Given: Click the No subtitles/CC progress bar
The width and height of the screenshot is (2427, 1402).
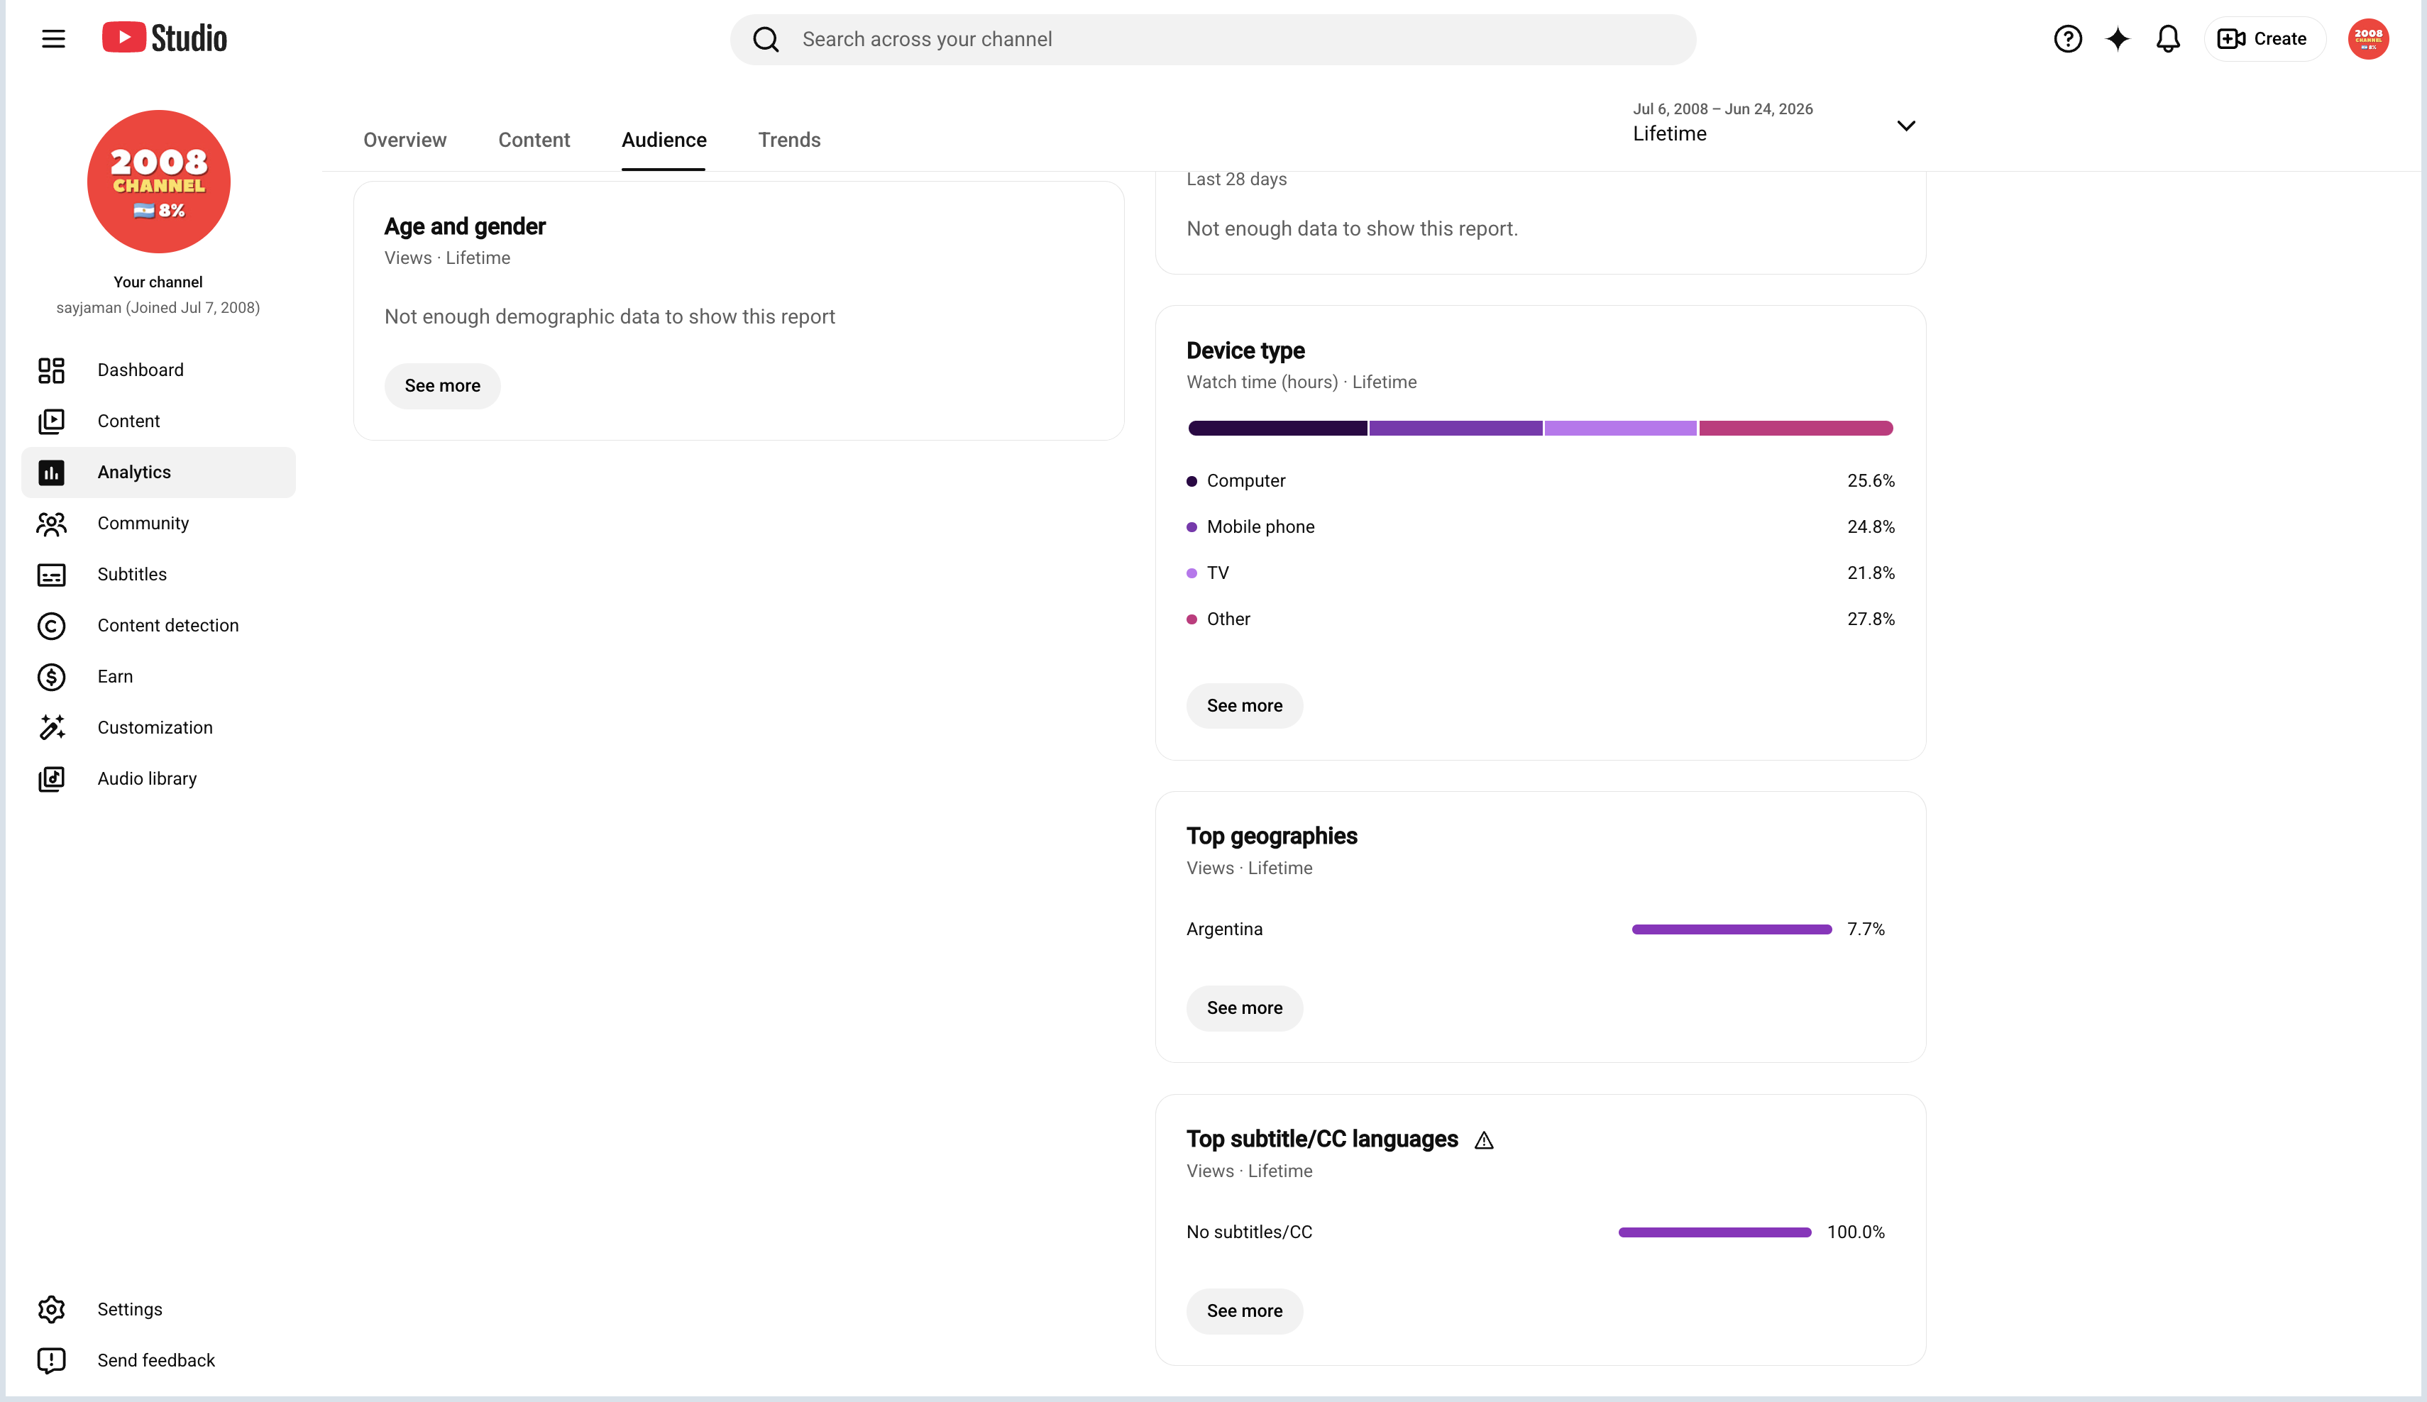Looking at the screenshot, I should [1715, 1232].
